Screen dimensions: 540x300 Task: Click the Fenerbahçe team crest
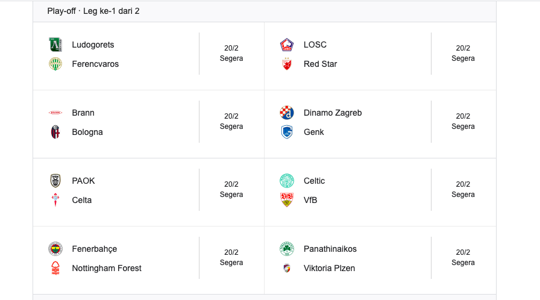[x=55, y=249]
